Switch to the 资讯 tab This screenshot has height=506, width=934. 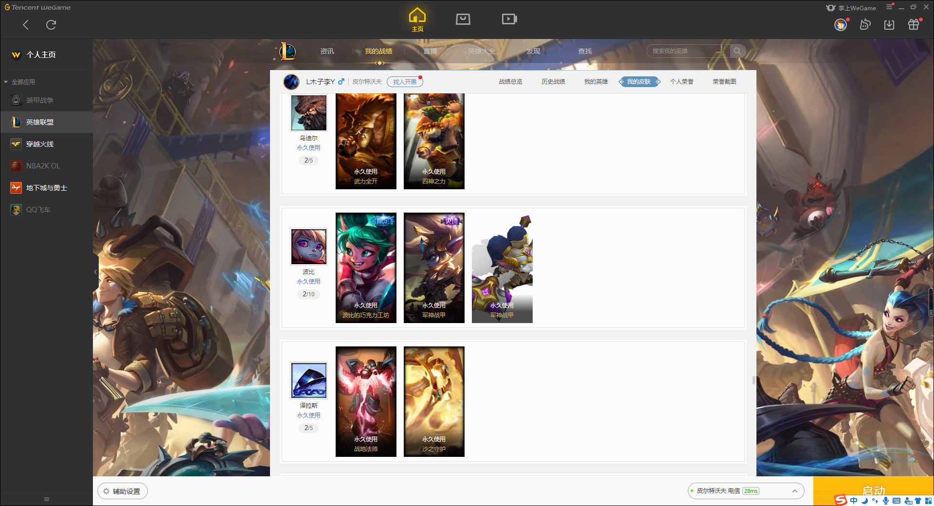327,51
